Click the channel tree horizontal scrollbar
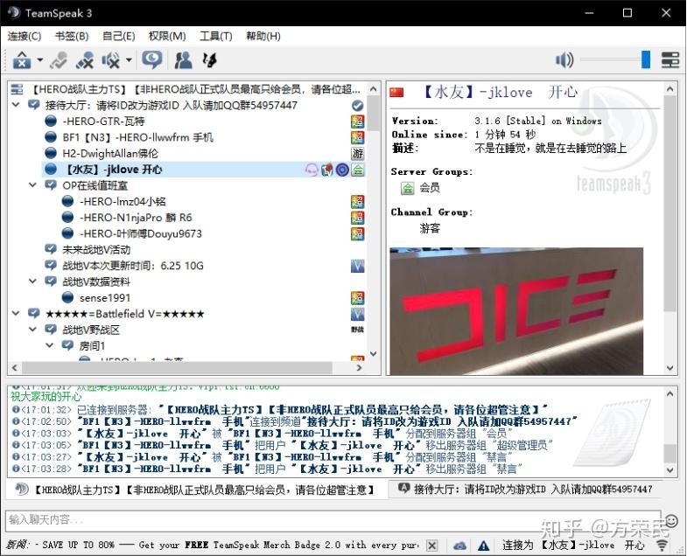 pyautogui.click(x=178, y=368)
